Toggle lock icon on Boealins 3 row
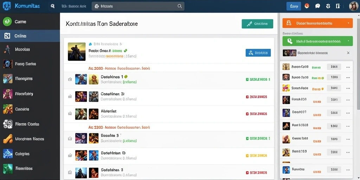This screenshot has height=180, width=360. [x=70, y=139]
